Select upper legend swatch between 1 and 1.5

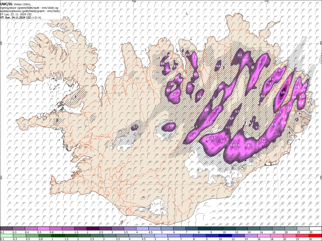coord(68,228)
